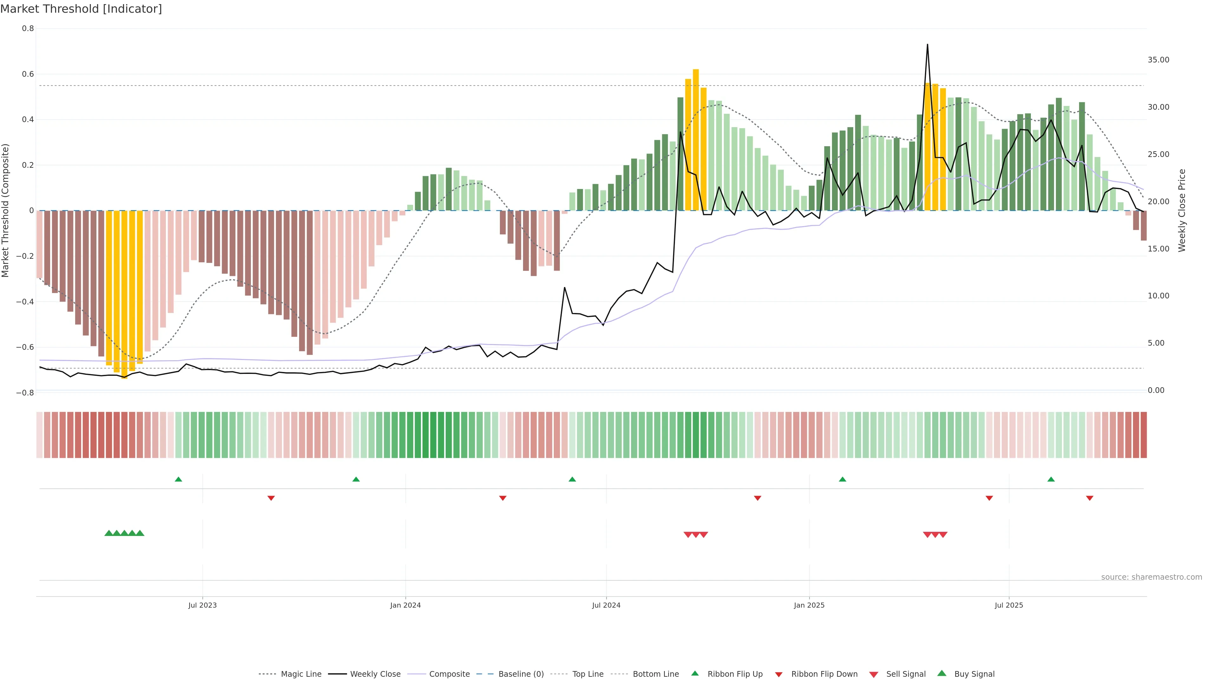Click Ribbon Flip Down legend triangle icon
Image resolution: width=1218 pixels, height=685 pixels.
[779, 675]
